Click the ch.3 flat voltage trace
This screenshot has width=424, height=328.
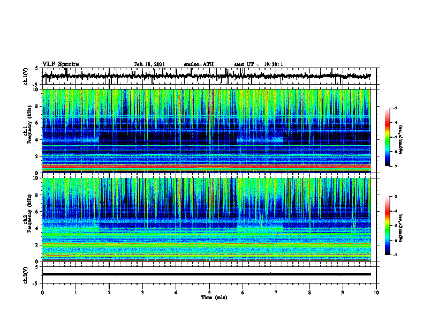point(206,274)
